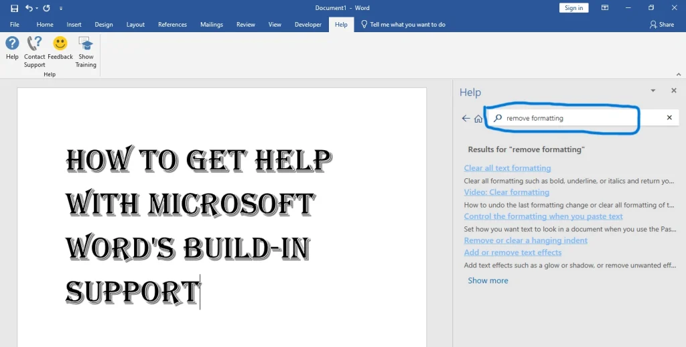This screenshot has height=347, width=686.
Task: Click the Feedback smiley icon
Action: (60, 48)
